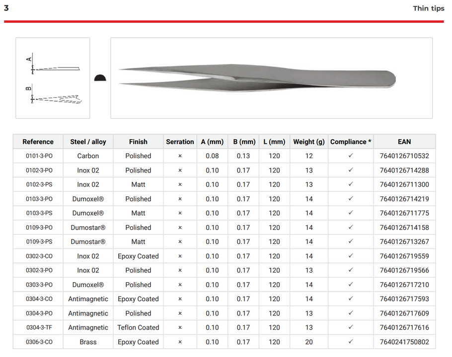Image resolution: width=452 pixels, height=357 pixels.
Task: Click EAN 7640126719566
Action: coord(404,270)
